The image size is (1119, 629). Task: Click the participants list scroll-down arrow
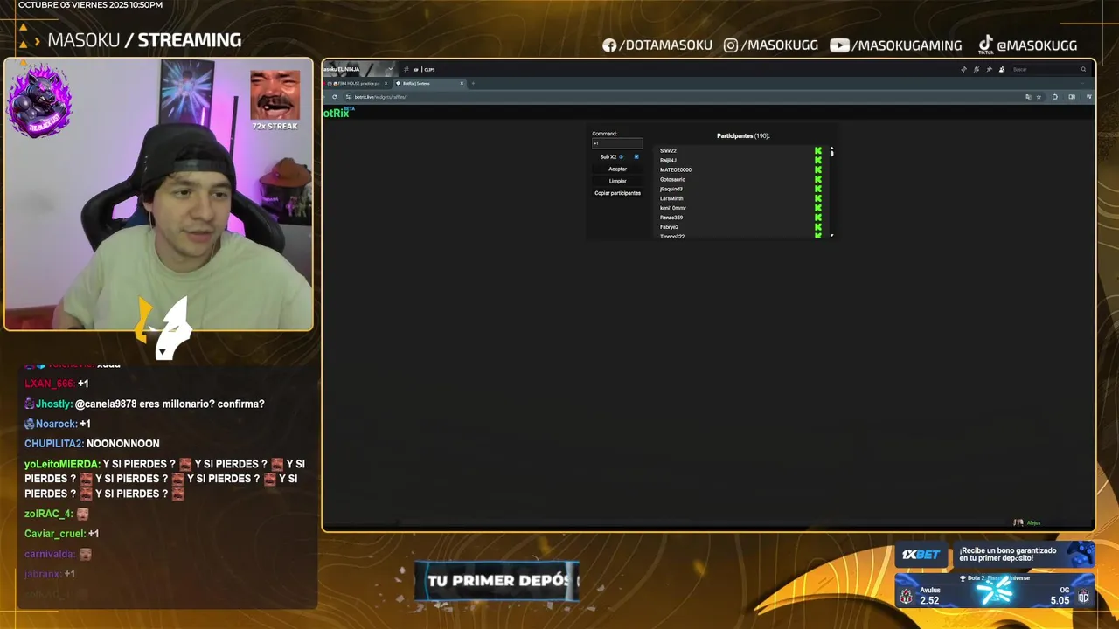(x=831, y=235)
